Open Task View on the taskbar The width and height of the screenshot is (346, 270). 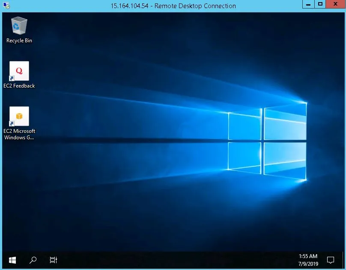[54, 260]
